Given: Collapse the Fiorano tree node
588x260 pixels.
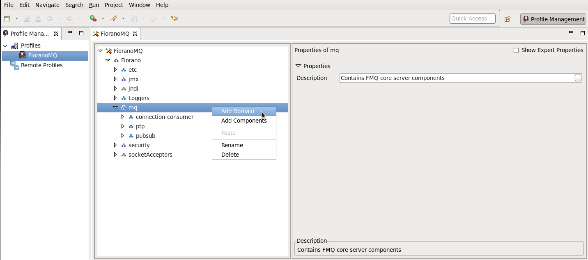Looking at the screenshot, I should pos(108,60).
